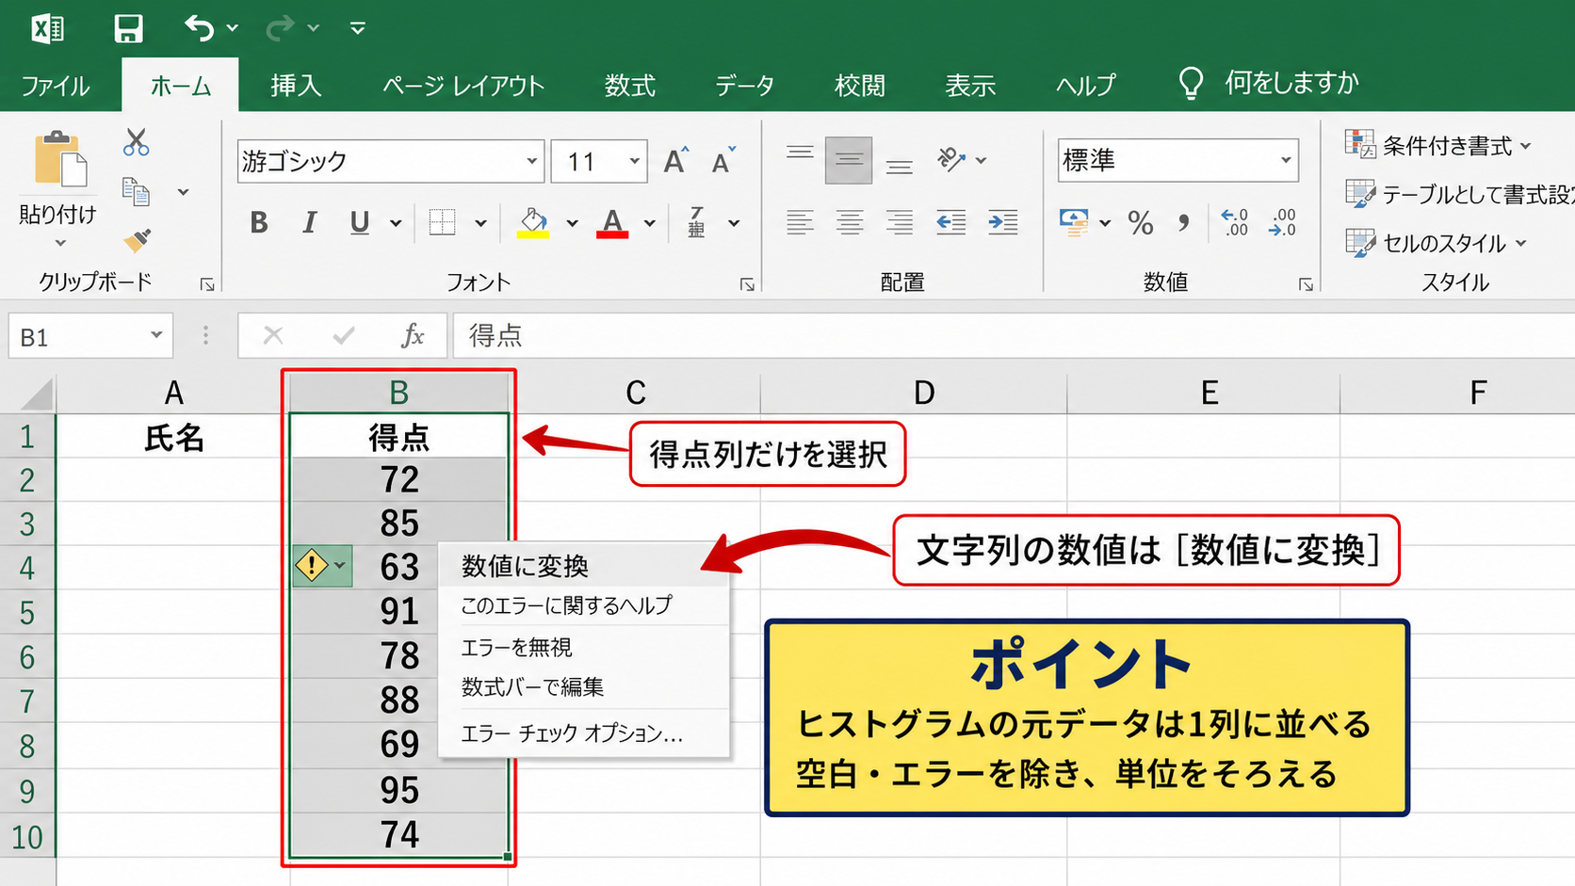Apply comma style
The width and height of the screenshot is (1575, 886).
[x=1184, y=223]
